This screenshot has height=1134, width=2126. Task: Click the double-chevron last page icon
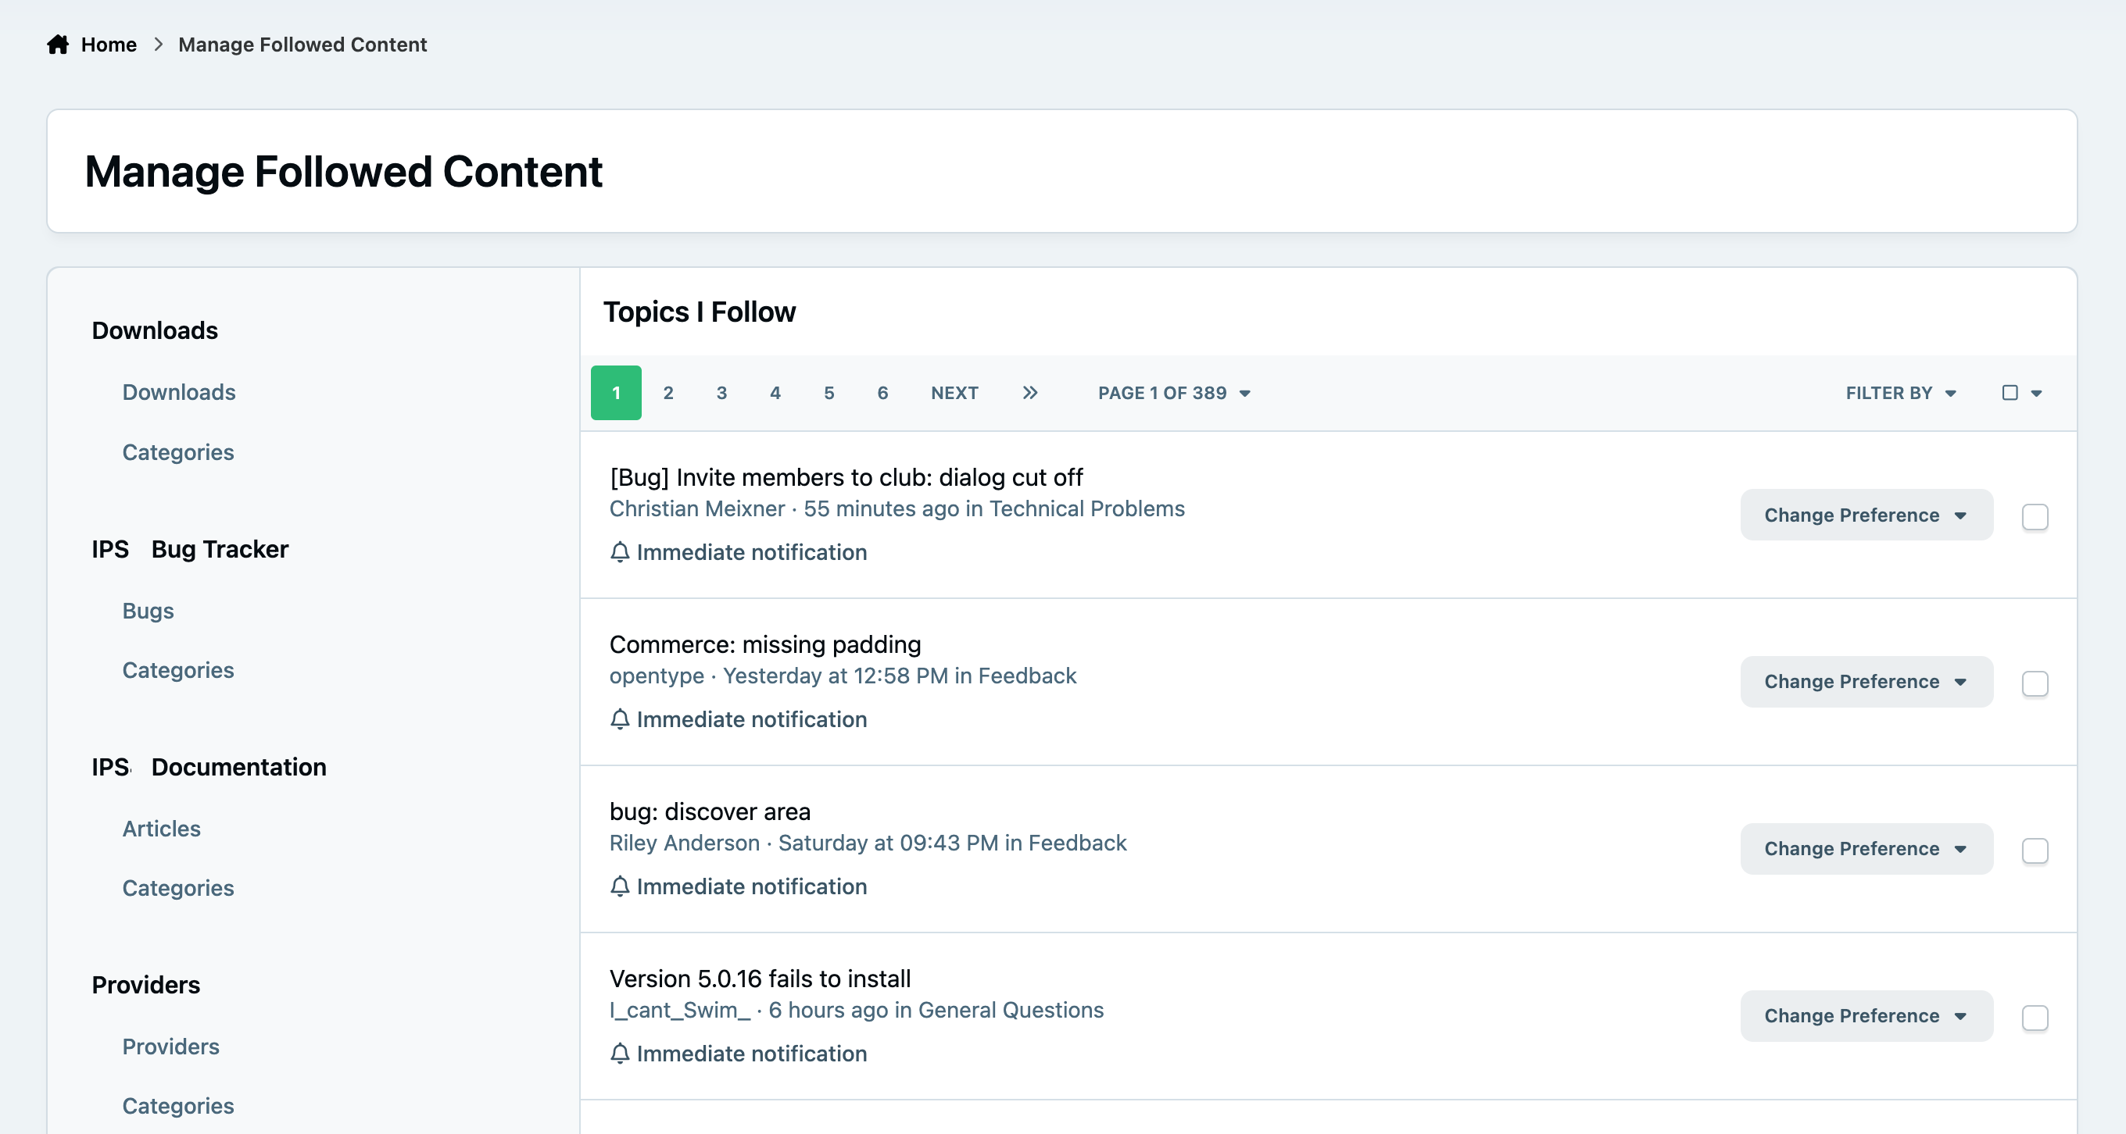pos(1030,393)
